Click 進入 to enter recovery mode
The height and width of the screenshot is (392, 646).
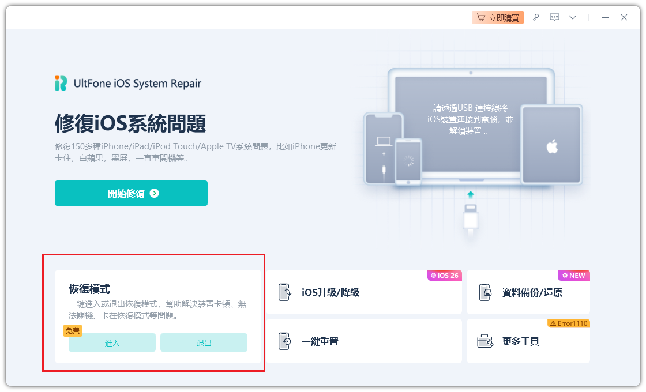click(111, 342)
